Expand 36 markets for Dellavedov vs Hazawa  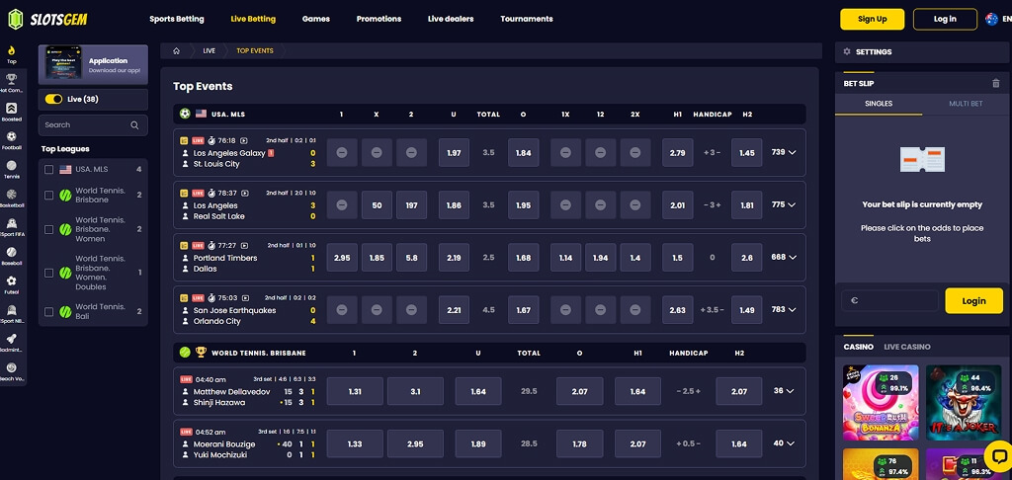point(784,391)
